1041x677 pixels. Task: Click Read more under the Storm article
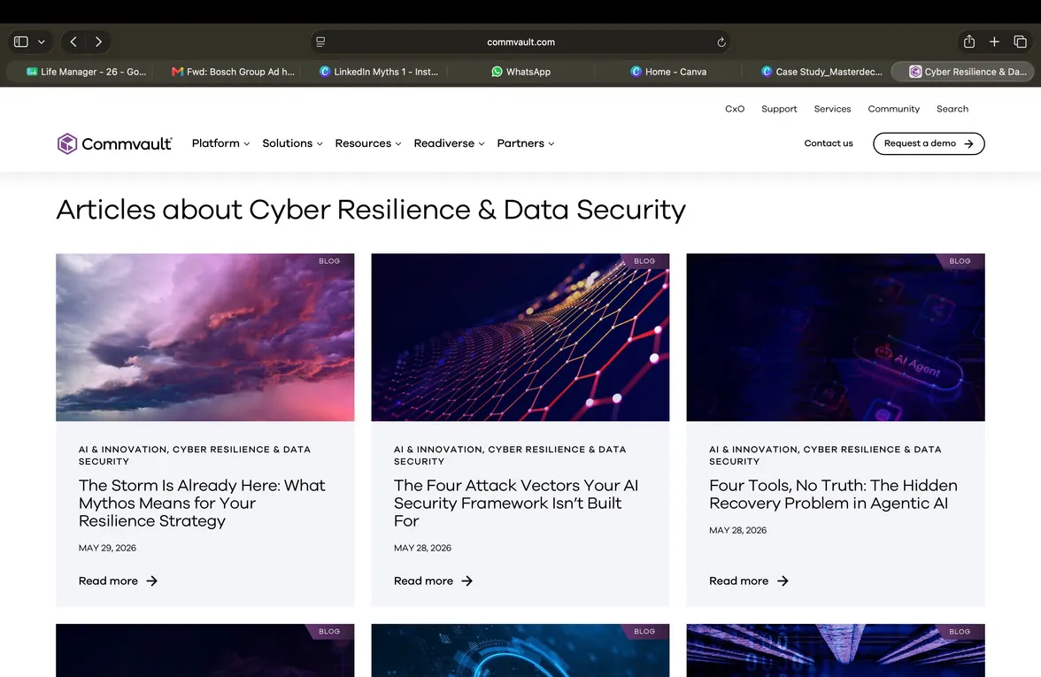point(119,581)
